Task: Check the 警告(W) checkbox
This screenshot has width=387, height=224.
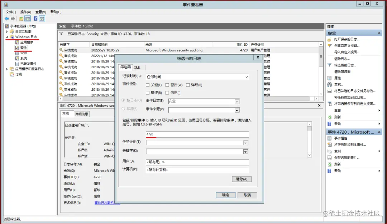Action: click(167, 85)
